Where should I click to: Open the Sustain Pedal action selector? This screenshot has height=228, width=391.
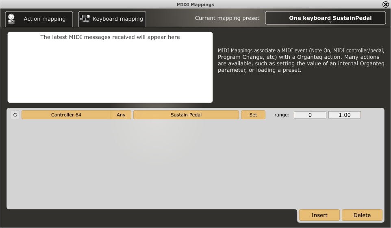pyautogui.click(x=186, y=115)
